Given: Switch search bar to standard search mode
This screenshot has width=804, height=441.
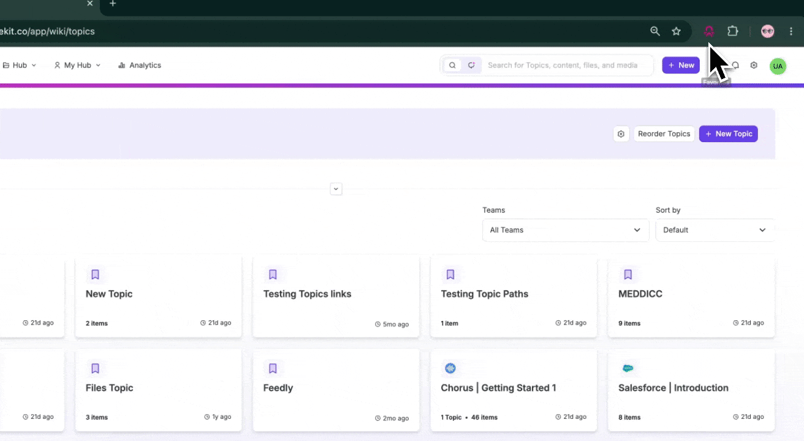Looking at the screenshot, I should click(x=452, y=66).
